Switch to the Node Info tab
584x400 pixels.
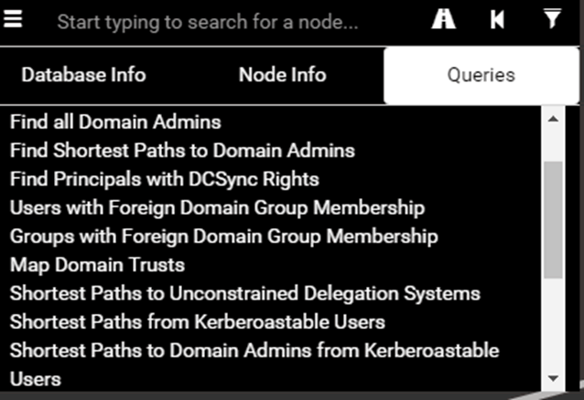tap(283, 75)
